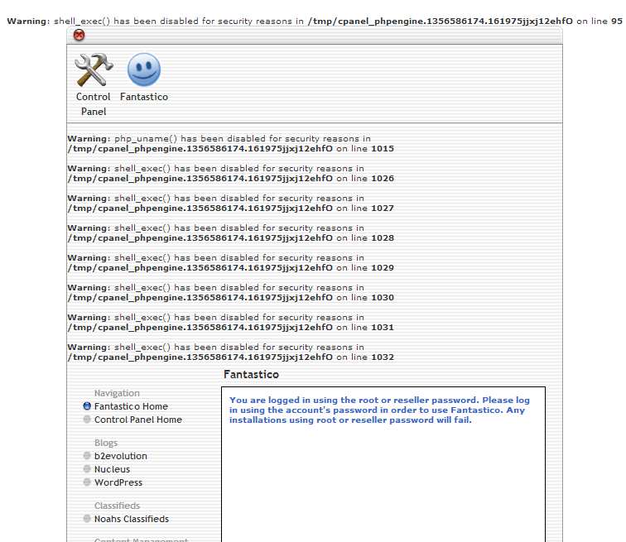Click the bullet beside b2evolution
This screenshot has height=542, width=626.
87,455
